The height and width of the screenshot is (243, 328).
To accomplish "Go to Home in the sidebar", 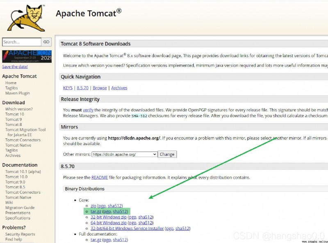I will (11, 83).
